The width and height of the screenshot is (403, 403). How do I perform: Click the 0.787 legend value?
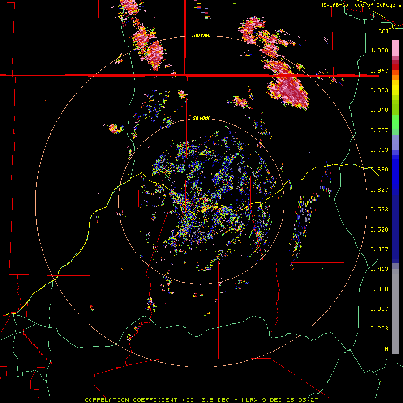(379, 130)
